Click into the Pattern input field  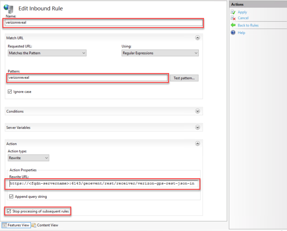pos(87,77)
